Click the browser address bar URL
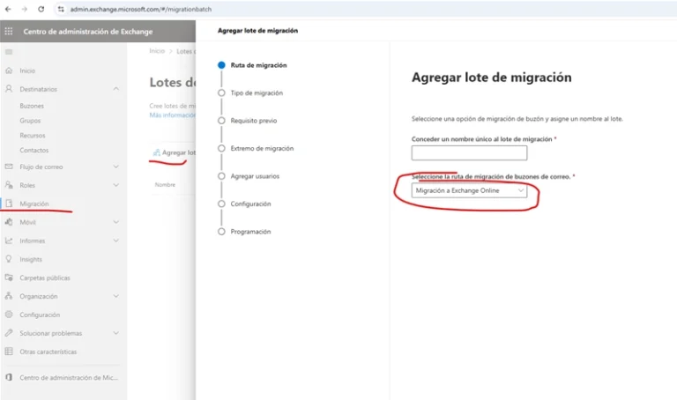The width and height of the screenshot is (677, 400). point(141,9)
